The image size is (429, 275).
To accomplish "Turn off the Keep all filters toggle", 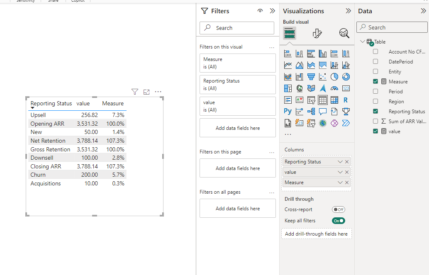I will click(339, 221).
